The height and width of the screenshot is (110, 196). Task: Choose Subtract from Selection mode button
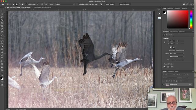(x=20, y=4)
